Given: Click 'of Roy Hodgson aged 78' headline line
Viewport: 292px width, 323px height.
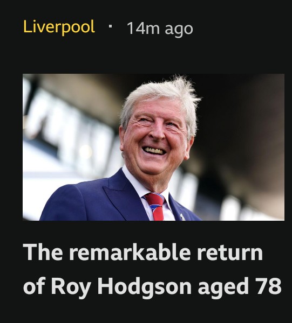Looking at the screenshot, I should click(x=152, y=286).
